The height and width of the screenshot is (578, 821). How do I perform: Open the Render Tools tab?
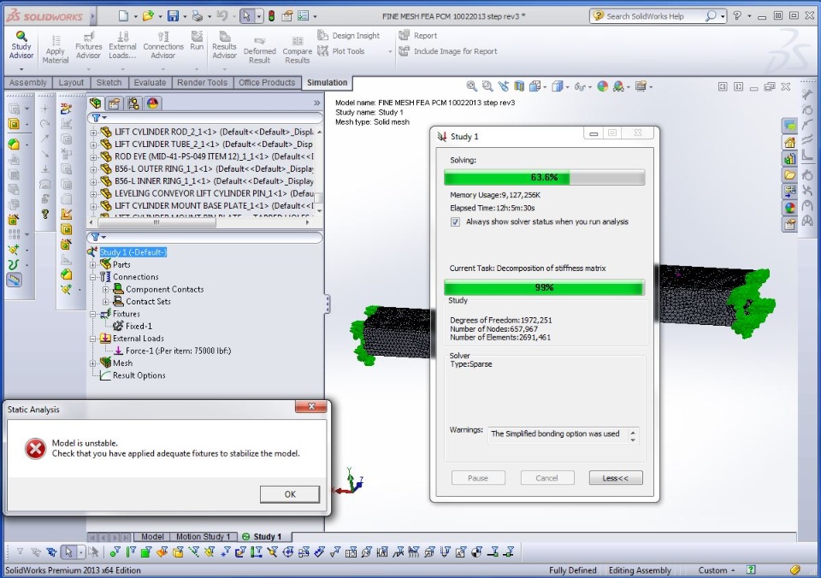(x=202, y=83)
